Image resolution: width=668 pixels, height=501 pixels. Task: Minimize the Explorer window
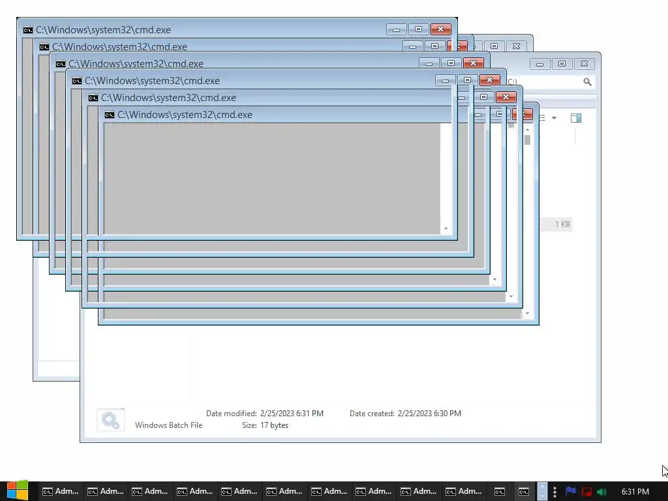coord(539,64)
